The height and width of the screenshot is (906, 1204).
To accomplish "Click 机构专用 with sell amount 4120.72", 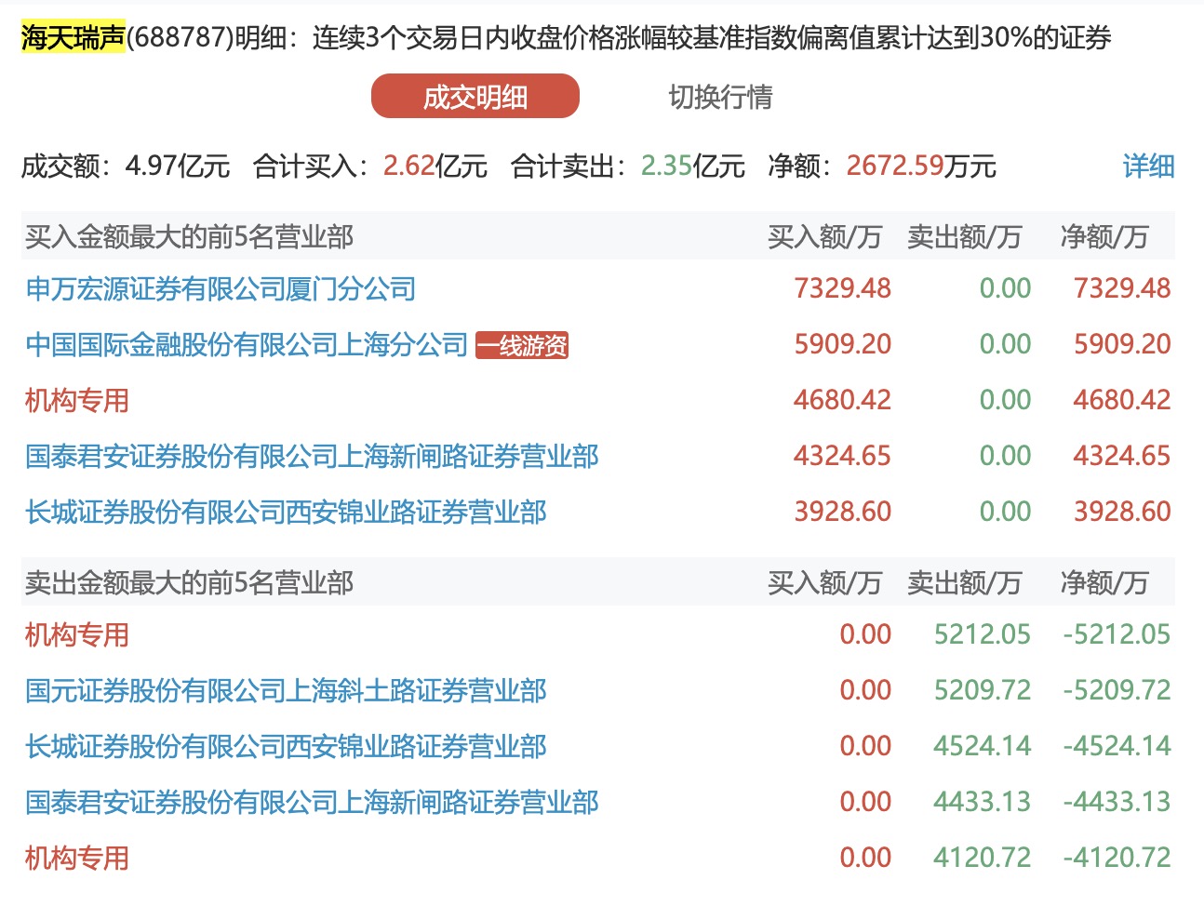I will (77, 859).
